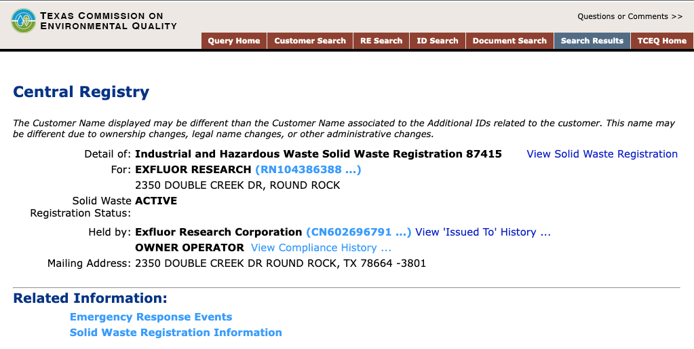This screenshot has height=349, width=694.
Task: View the 'Issued To' History link
Action: click(483, 232)
